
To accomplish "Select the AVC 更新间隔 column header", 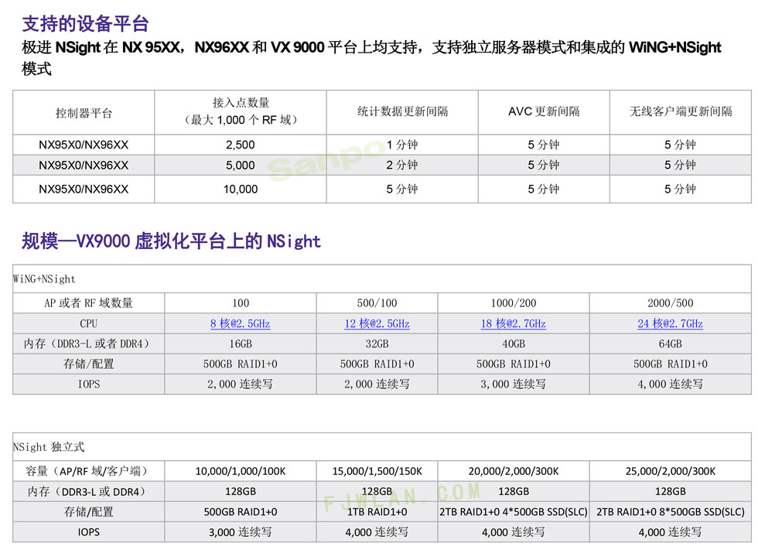I will click(x=544, y=111).
